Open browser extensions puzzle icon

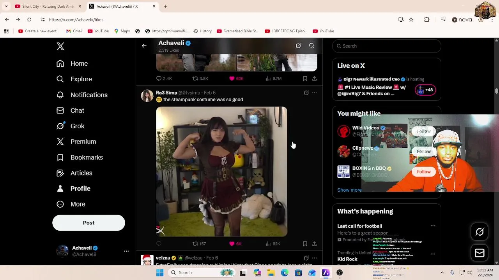[x=427, y=19]
